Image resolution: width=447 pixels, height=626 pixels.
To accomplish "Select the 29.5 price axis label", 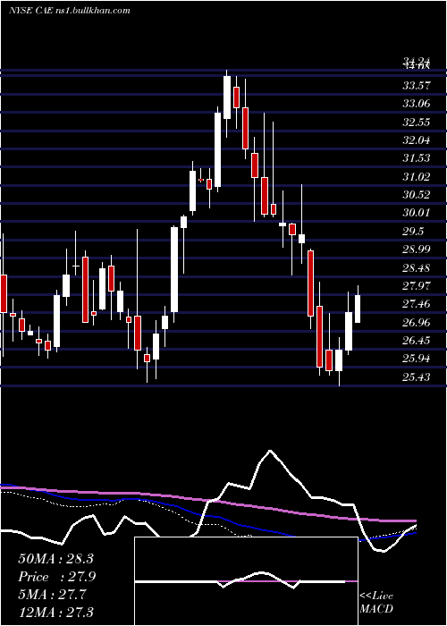I will tap(413, 232).
